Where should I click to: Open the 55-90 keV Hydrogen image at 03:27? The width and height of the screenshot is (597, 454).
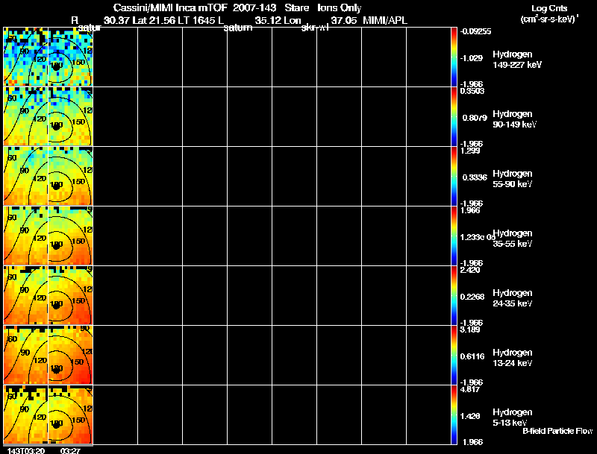(70, 176)
